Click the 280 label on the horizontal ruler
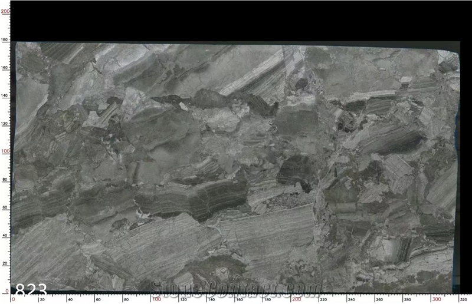 pyautogui.click(x=408, y=300)
